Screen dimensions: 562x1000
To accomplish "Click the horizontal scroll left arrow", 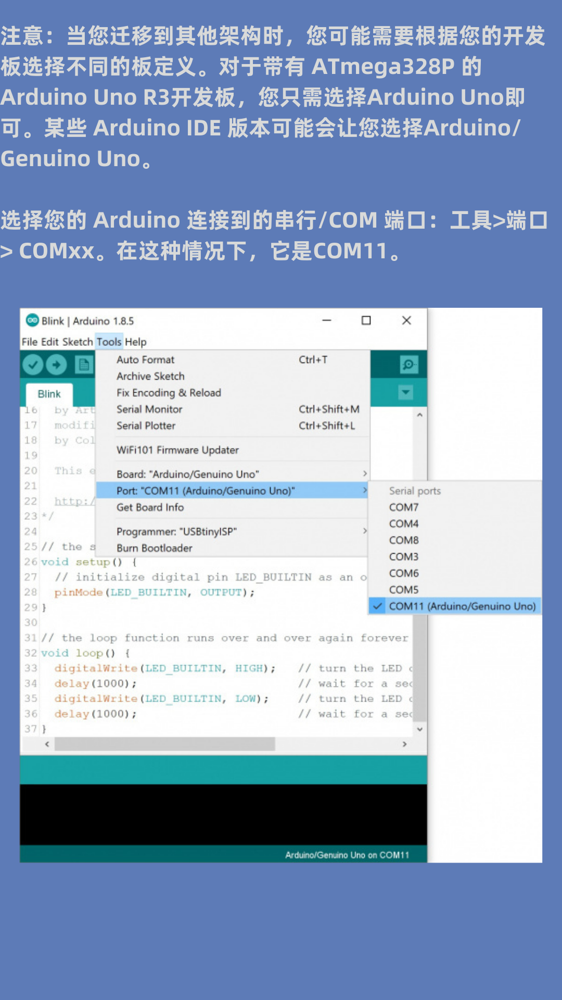I will (x=47, y=744).
